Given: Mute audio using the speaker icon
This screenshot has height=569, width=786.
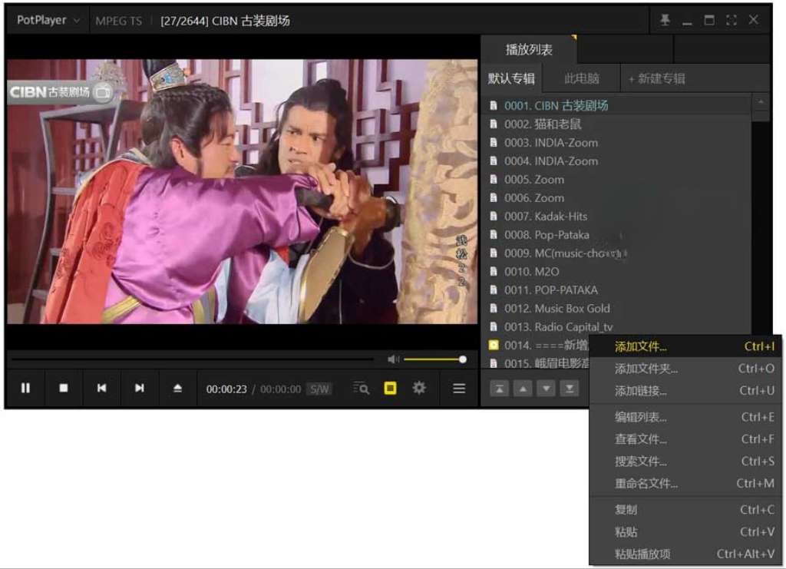Looking at the screenshot, I should coord(394,359).
